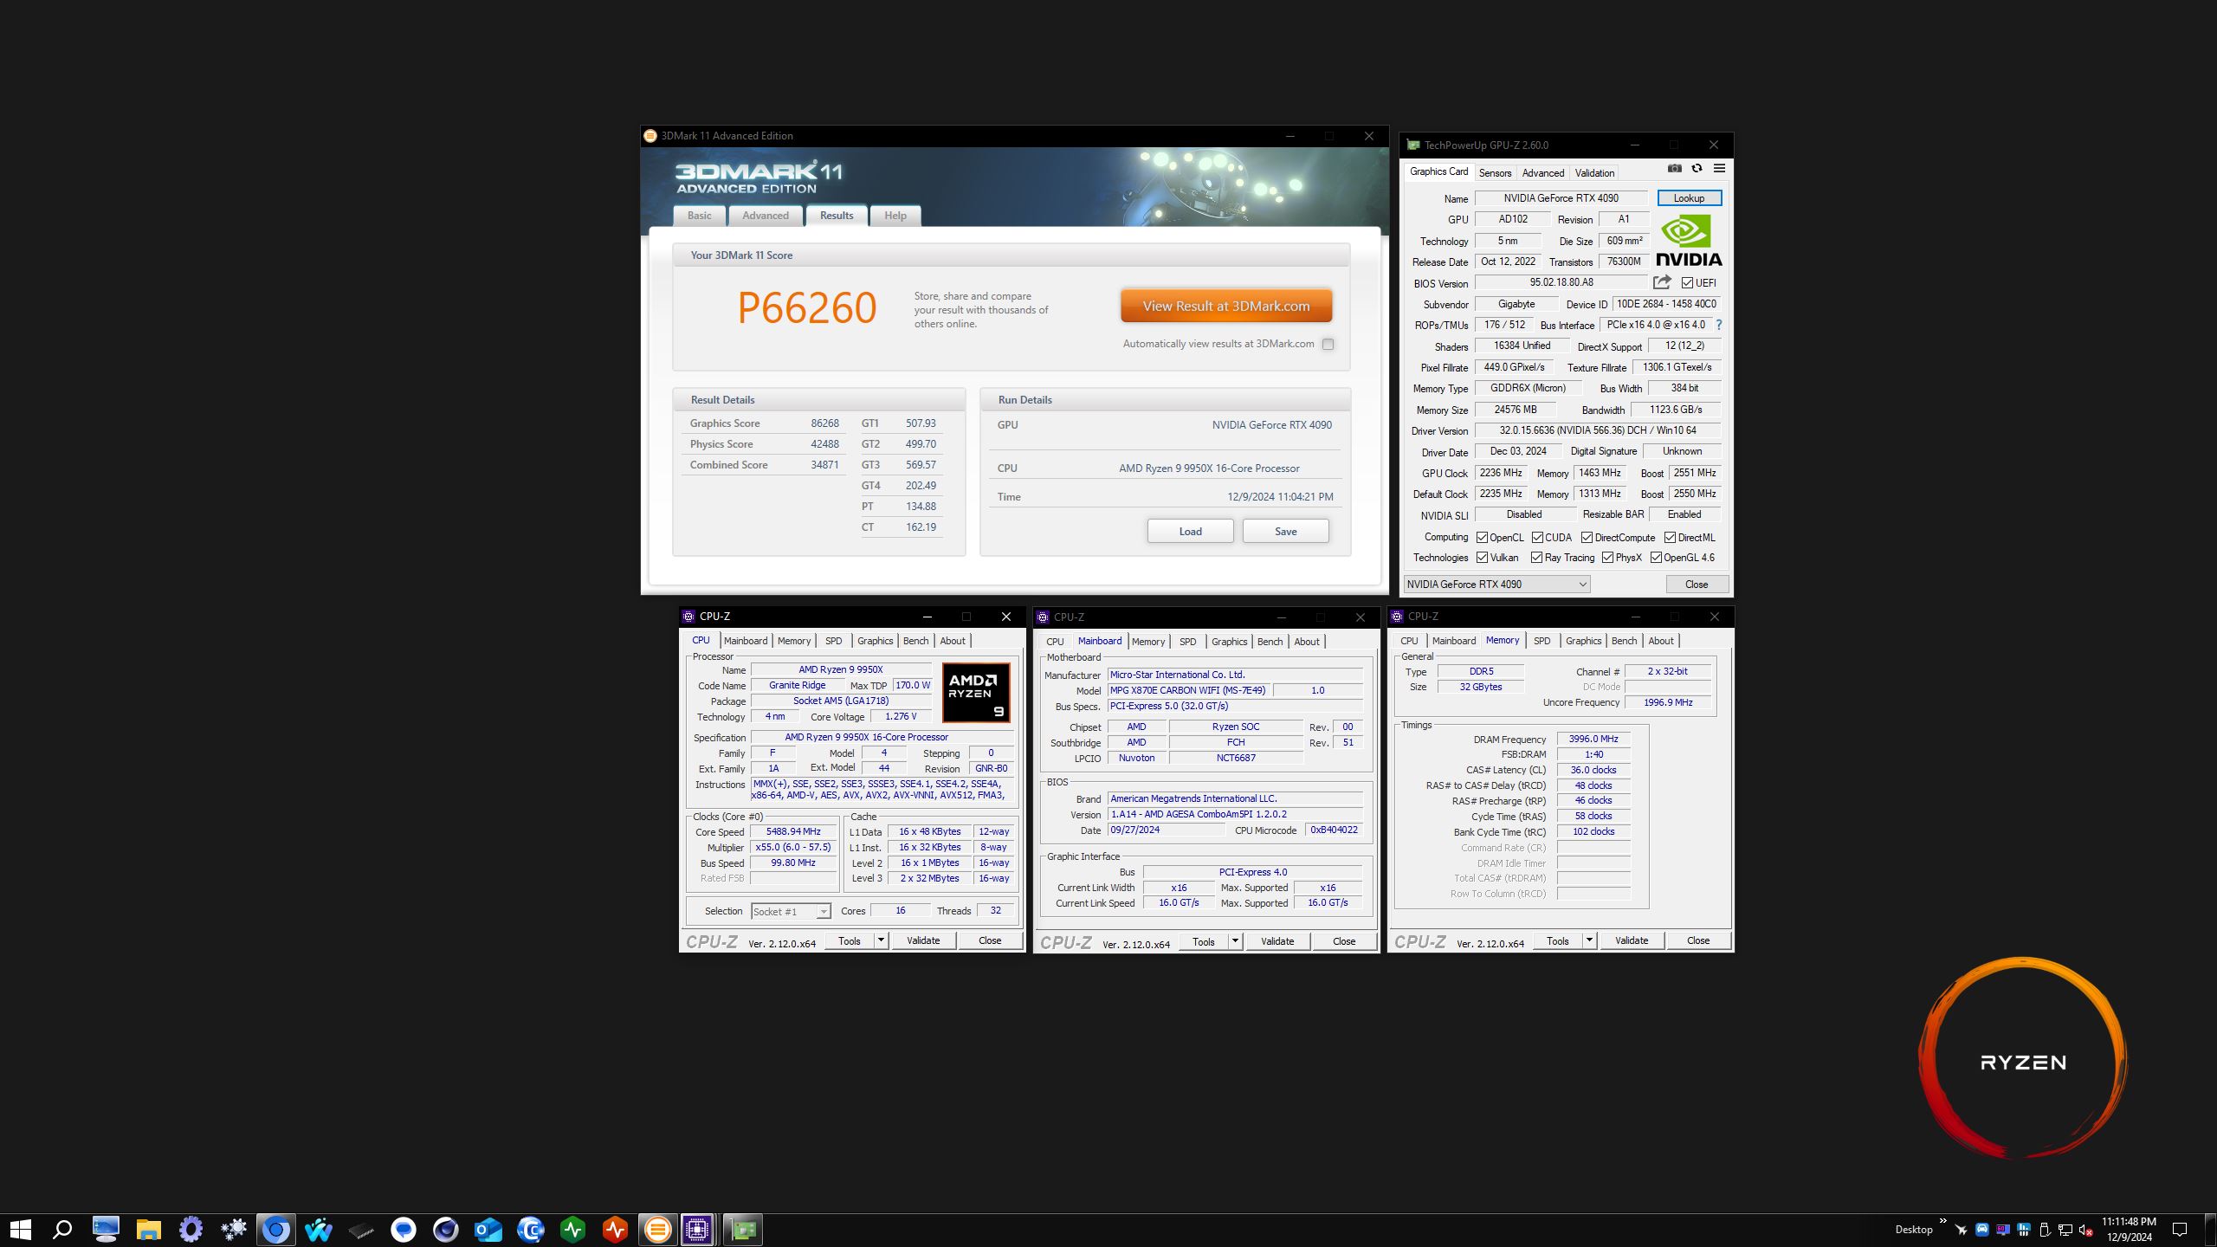Switch to the Basic tab in 3DMark 11
The image size is (2217, 1247).
700,216
